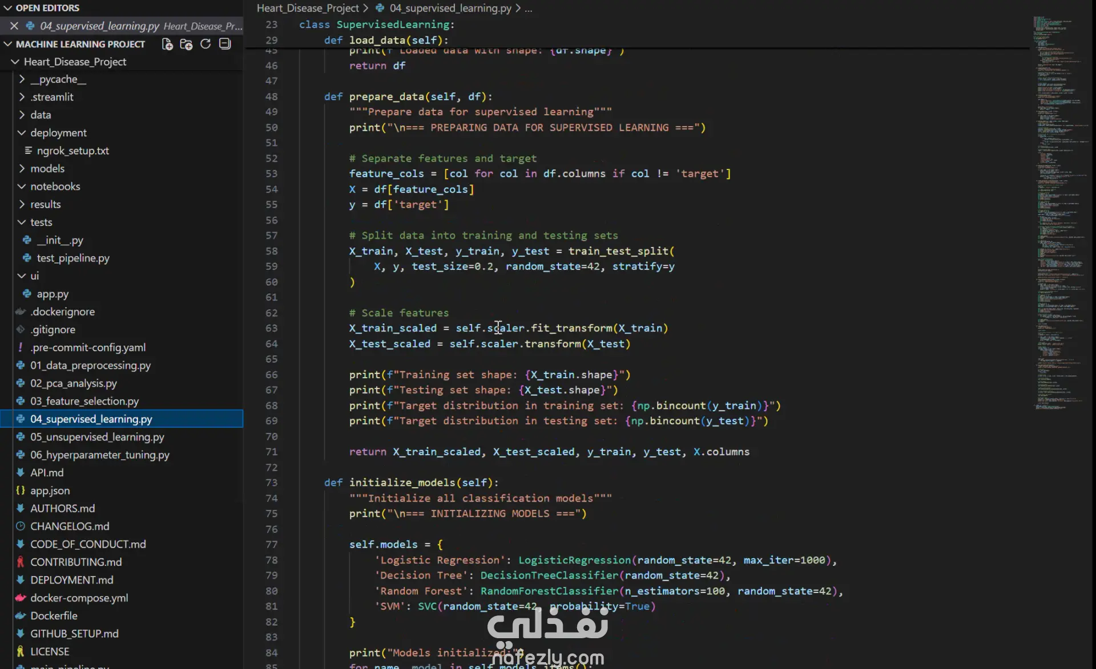Viewport: 1096px width, 669px height.
Task: Expand the models folder
Action: click(x=47, y=168)
